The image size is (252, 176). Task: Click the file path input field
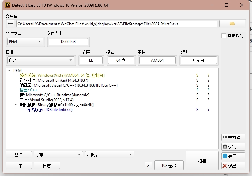(x=117, y=24)
